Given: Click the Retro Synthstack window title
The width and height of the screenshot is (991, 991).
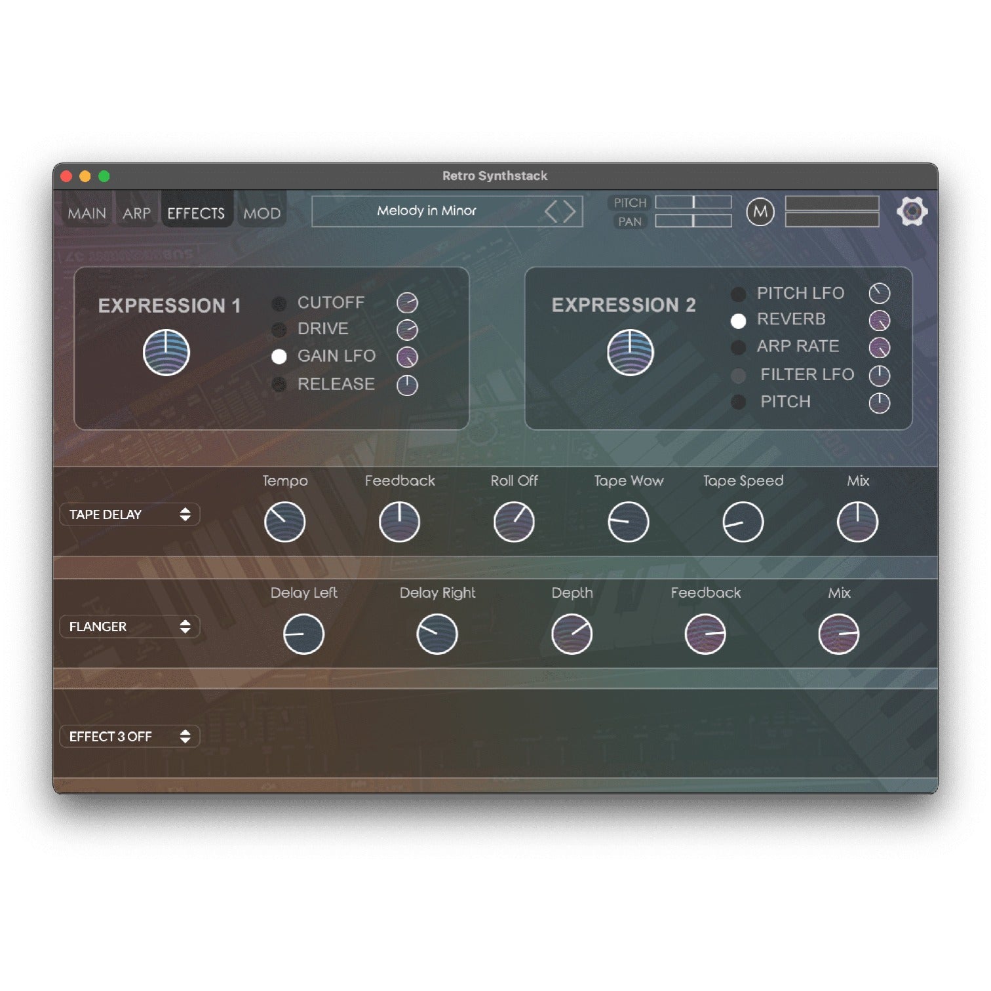Looking at the screenshot, I should click(495, 176).
